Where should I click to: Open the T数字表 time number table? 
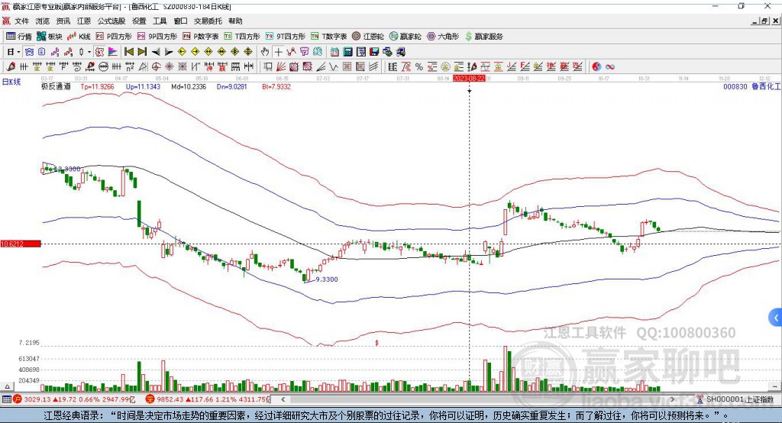point(328,37)
